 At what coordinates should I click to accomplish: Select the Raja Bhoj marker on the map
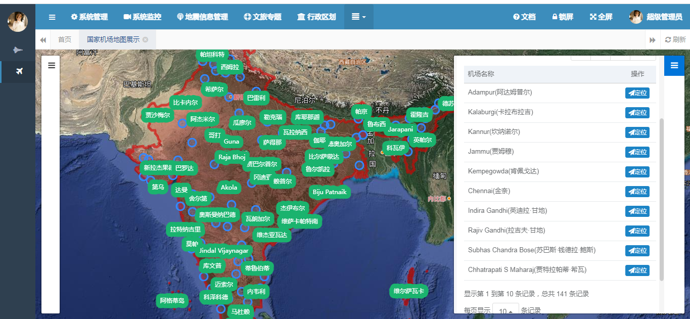point(232,157)
